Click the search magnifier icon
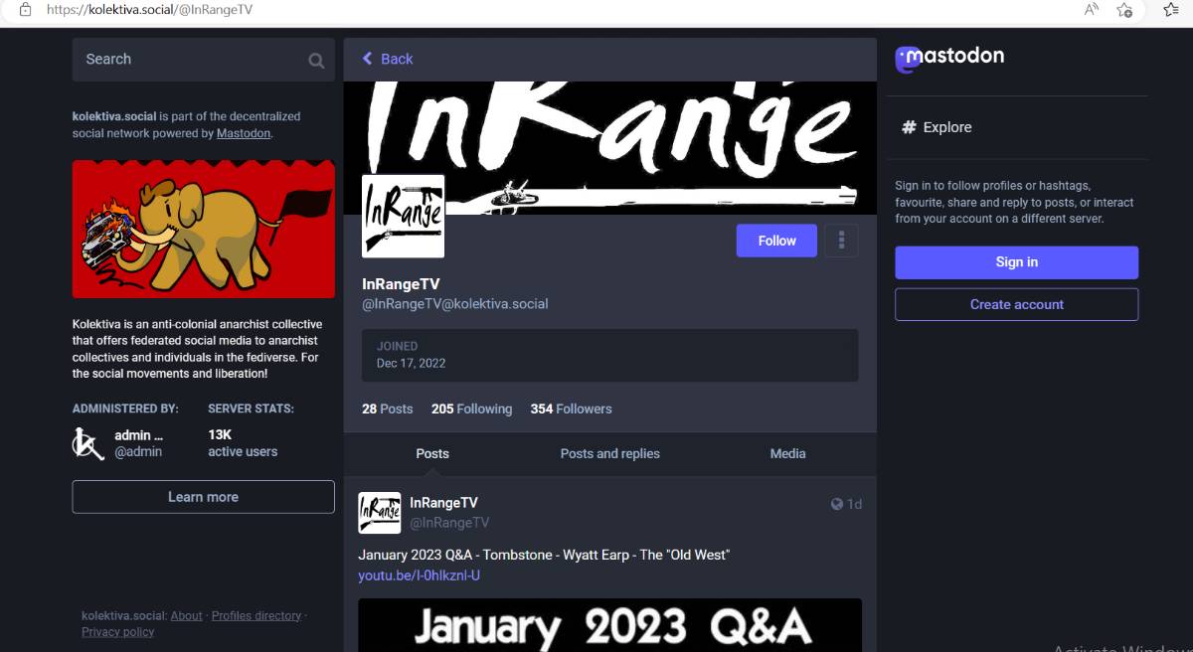The height and width of the screenshot is (652, 1193). [316, 61]
